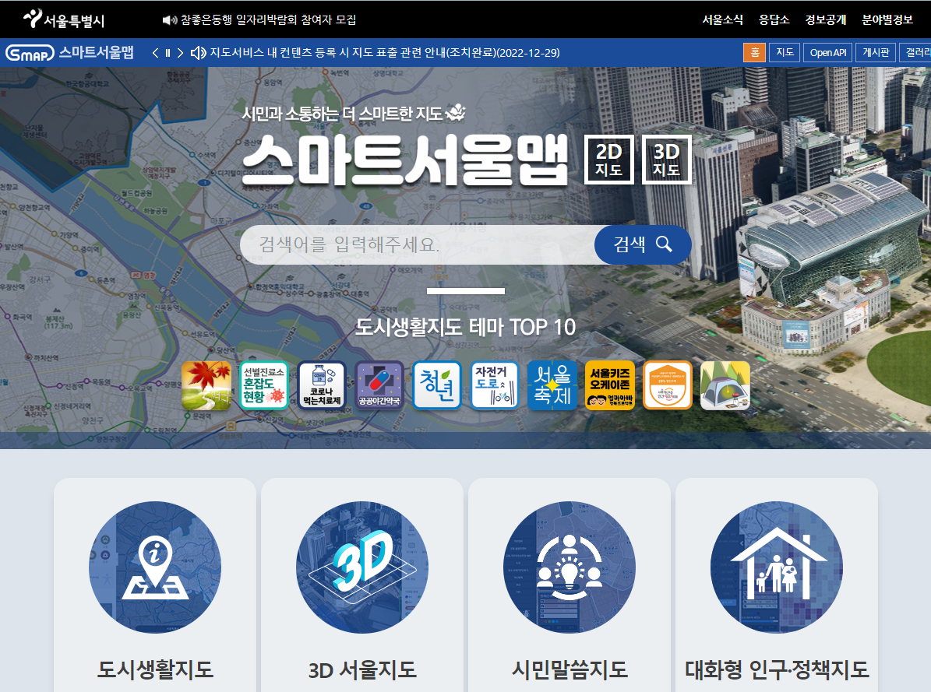Click the 시민말씀지도 lightbulb circle icon
The width and height of the screenshot is (931, 692).
click(x=570, y=567)
